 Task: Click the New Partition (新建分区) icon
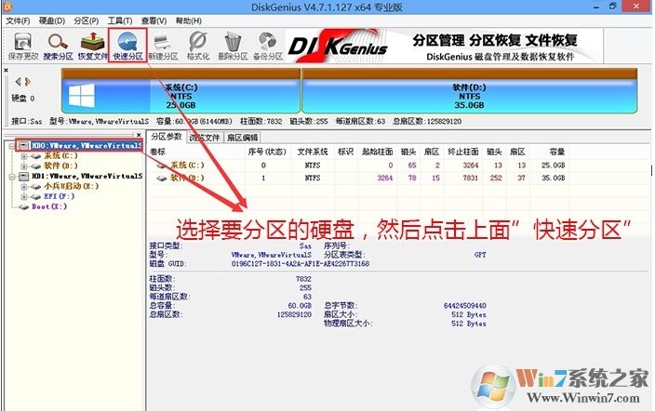point(163,46)
